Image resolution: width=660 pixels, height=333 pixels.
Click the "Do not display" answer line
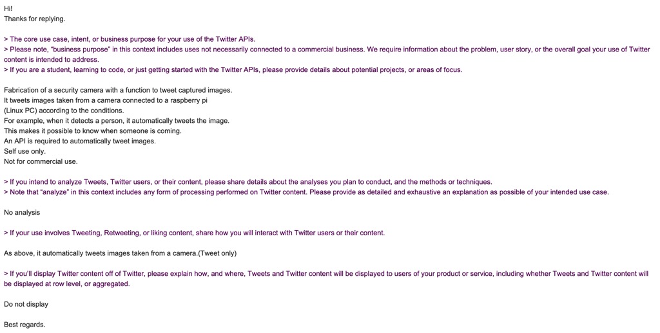(26, 304)
